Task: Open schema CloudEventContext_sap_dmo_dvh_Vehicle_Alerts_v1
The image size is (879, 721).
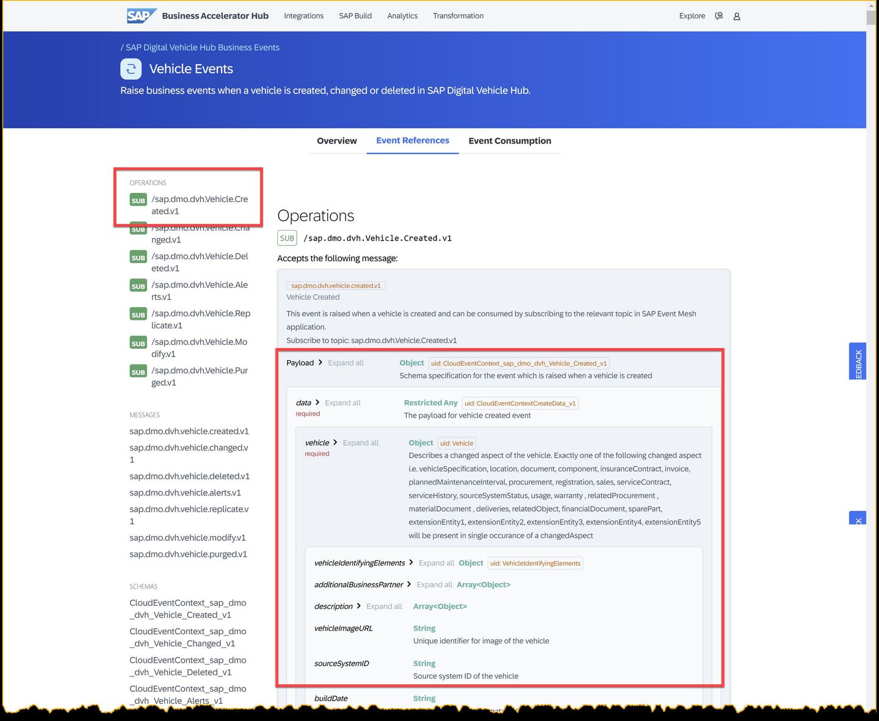Action: 188,695
